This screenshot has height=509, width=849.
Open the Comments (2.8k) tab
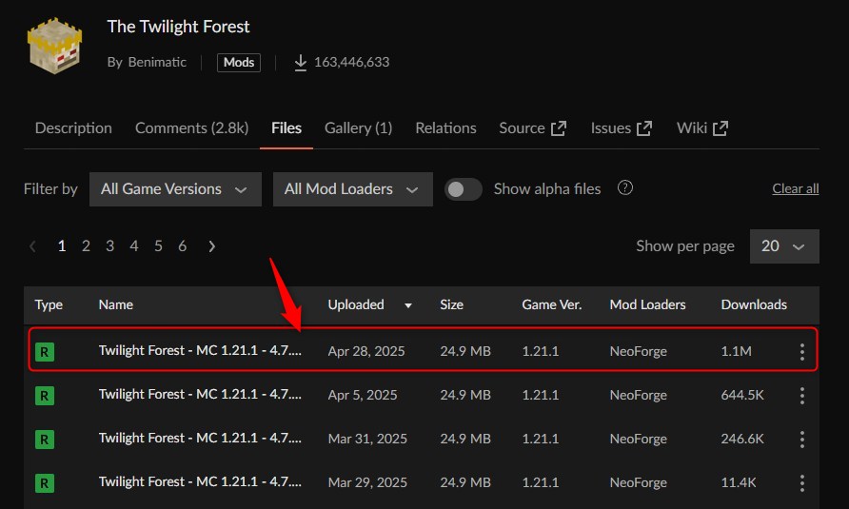(191, 128)
